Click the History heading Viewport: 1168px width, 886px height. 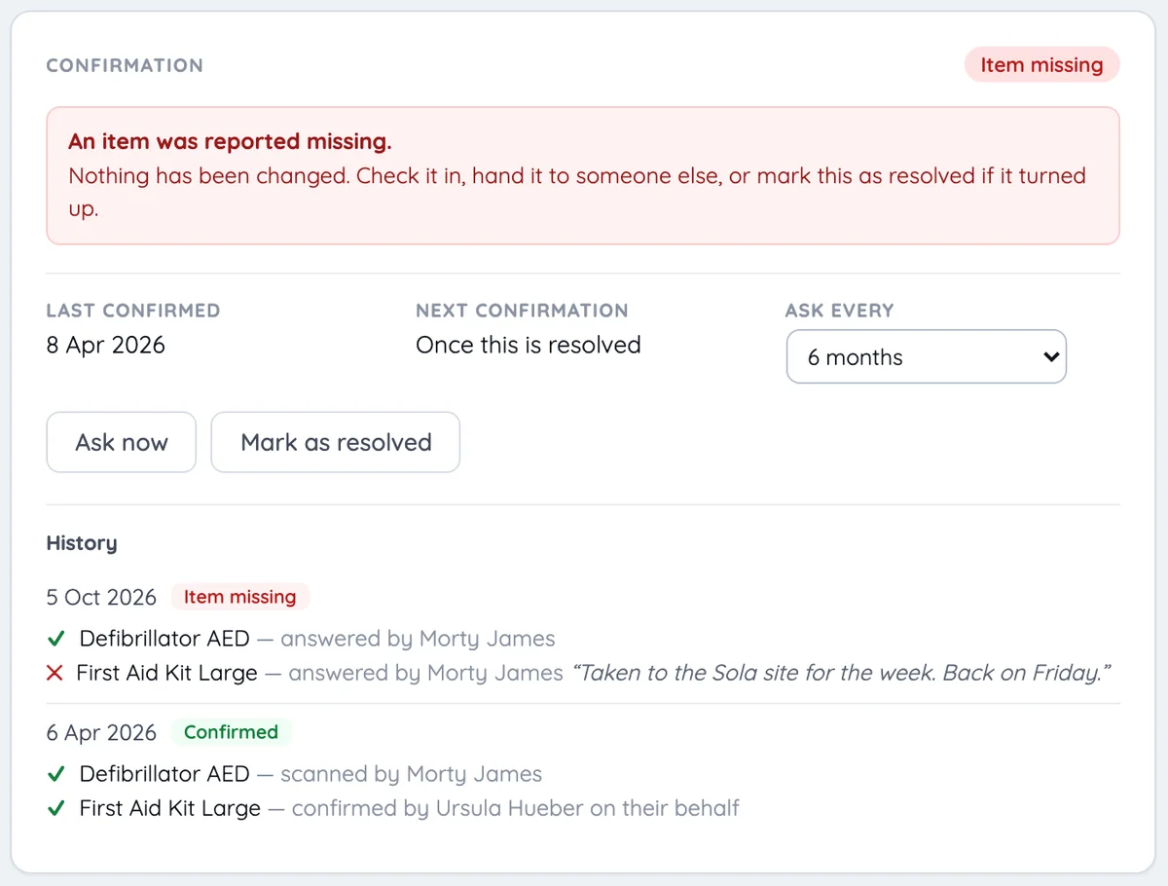[82, 543]
